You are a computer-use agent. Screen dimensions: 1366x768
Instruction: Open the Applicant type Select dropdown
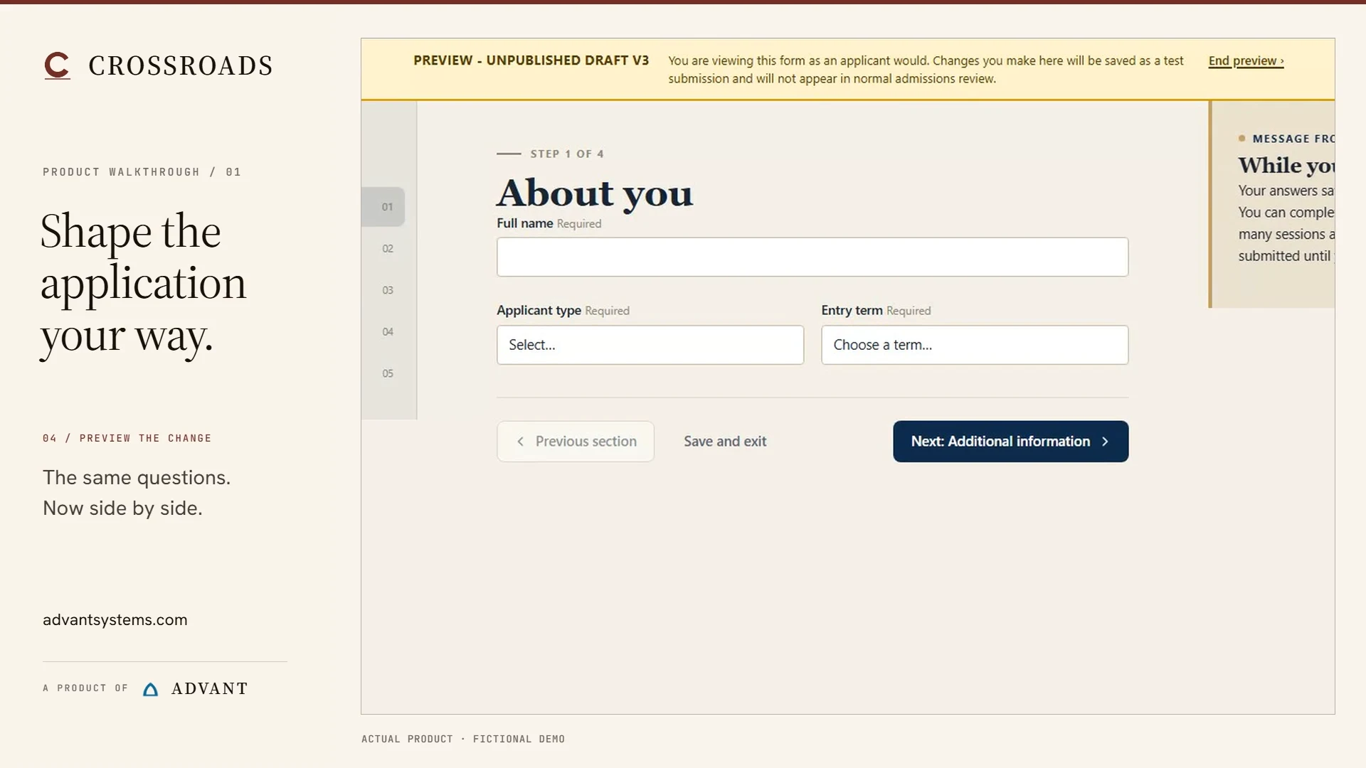(x=650, y=345)
